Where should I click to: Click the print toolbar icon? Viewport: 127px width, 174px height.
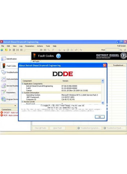coord(59,50)
